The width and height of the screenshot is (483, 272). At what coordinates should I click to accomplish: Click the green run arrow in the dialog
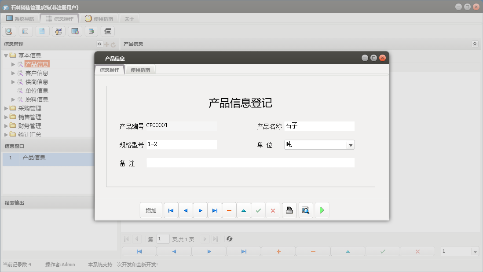[x=322, y=210]
